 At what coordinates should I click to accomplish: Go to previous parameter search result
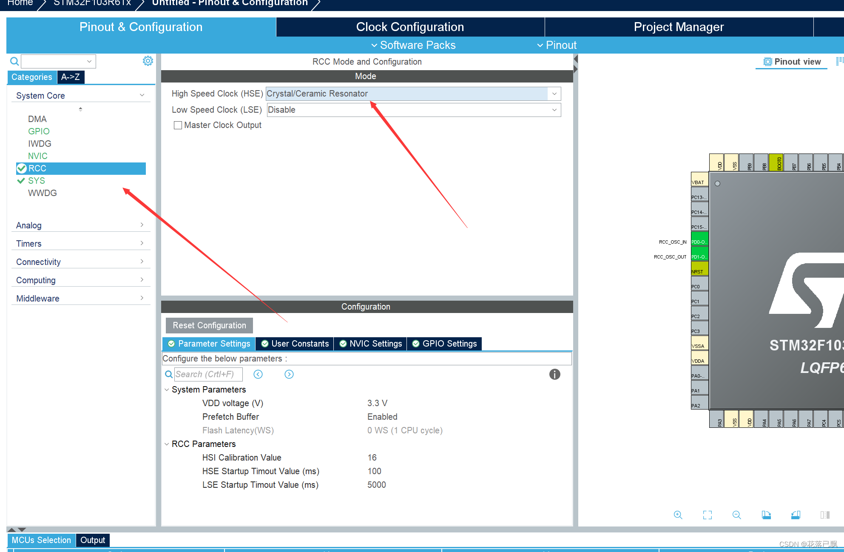(x=258, y=374)
